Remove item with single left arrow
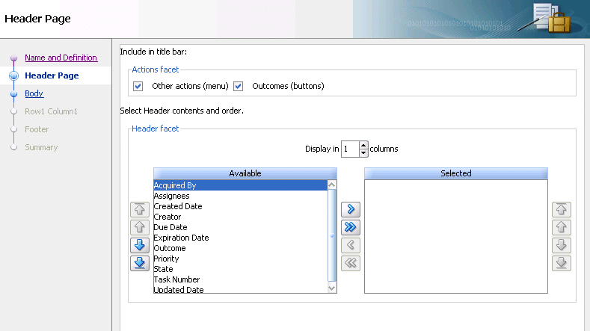Viewport: 590px width, 331px height. click(351, 245)
